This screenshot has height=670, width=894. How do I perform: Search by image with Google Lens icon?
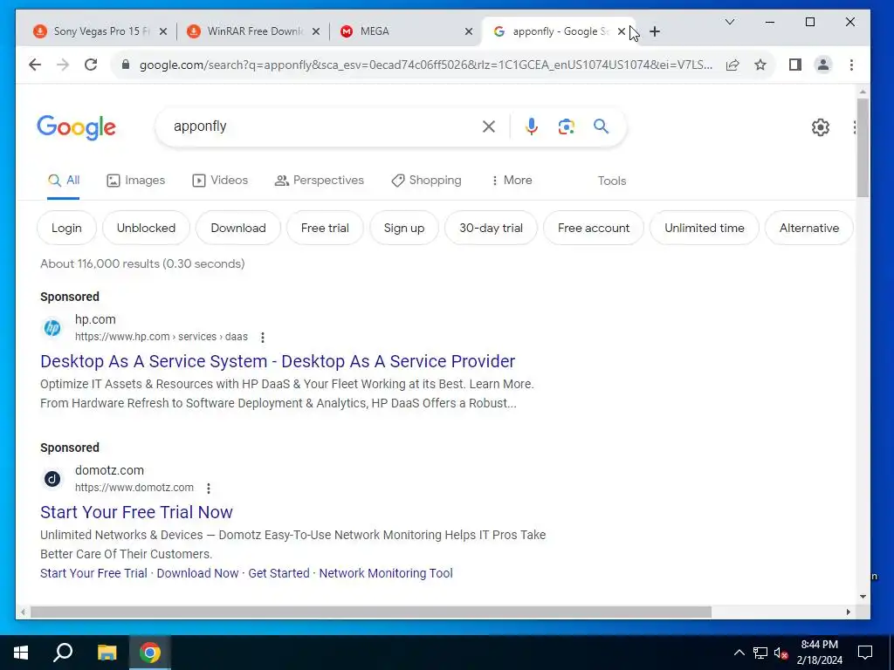pos(566,126)
